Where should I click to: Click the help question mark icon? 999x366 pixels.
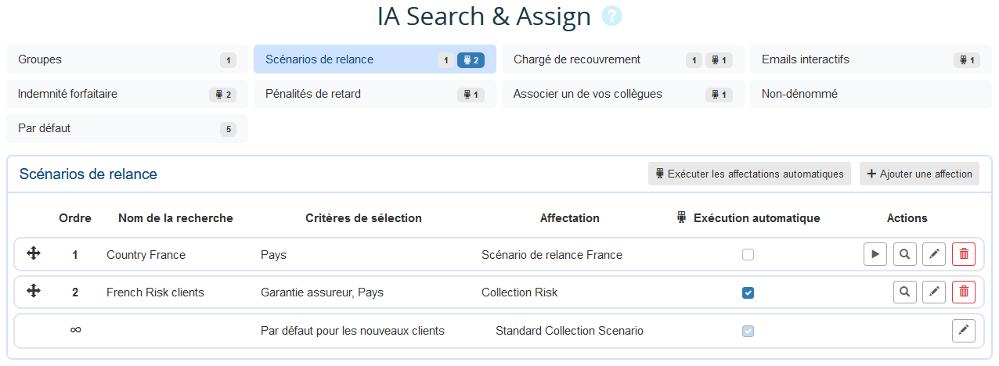click(x=611, y=16)
